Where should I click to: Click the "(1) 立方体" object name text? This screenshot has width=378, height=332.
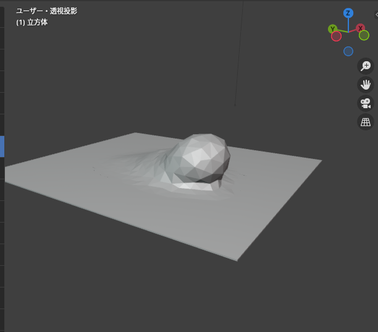pos(32,22)
